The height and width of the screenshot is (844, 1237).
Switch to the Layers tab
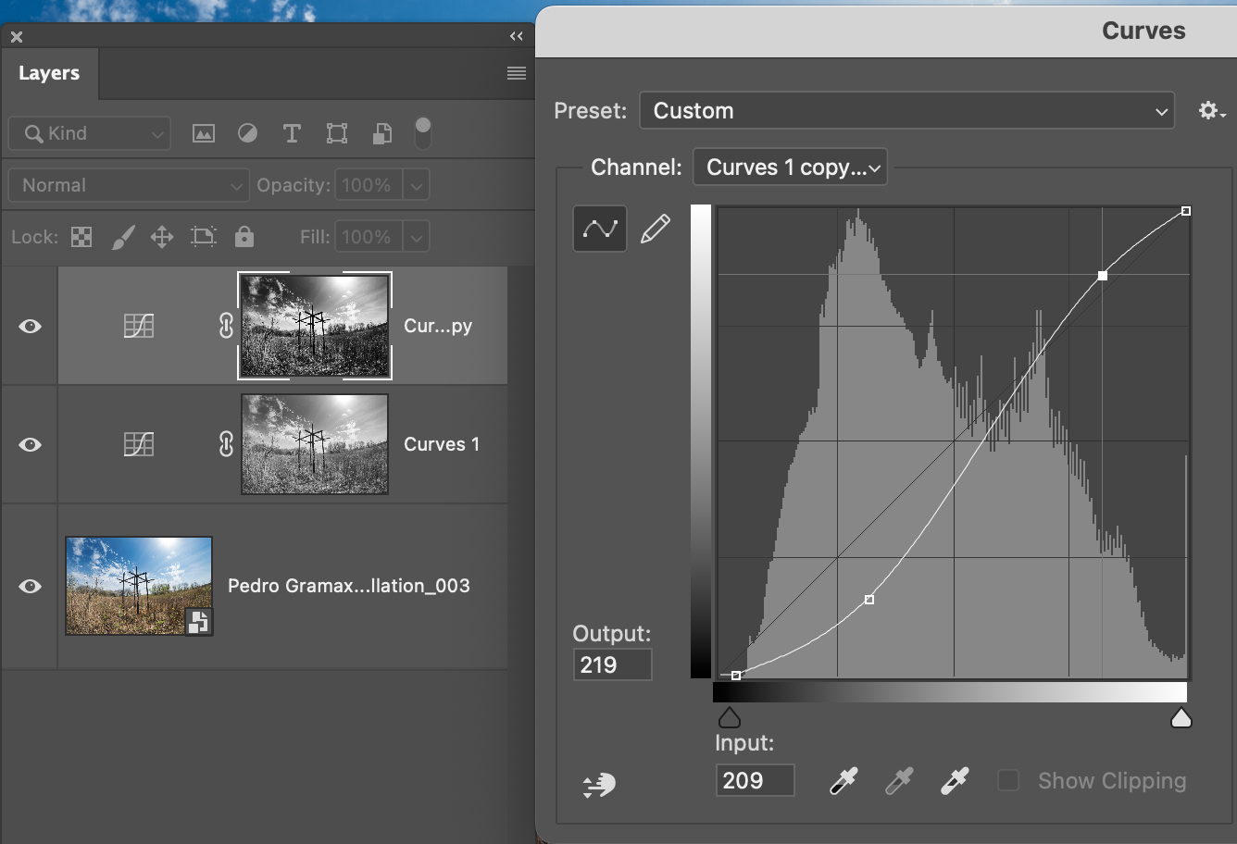point(49,73)
